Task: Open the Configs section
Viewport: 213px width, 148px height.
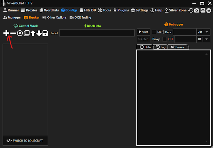Action: coord(69,10)
